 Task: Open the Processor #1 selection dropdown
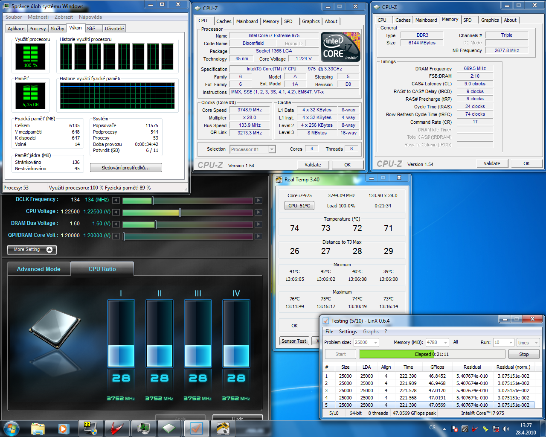[x=253, y=149]
